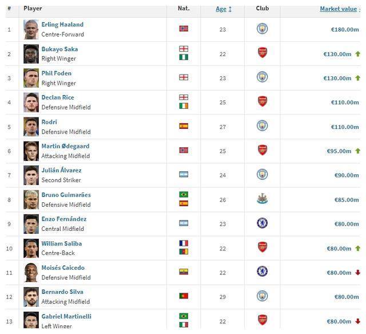Open Declan Rice's player profile link
The height and width of the screenshot is (334, 366).
pos(58,97)
